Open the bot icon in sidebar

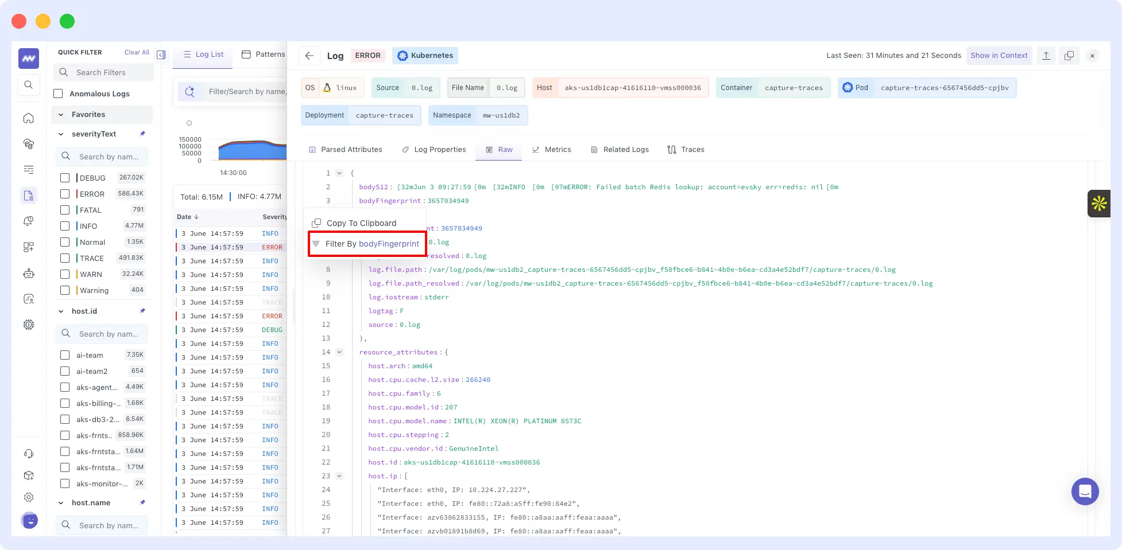29,274
